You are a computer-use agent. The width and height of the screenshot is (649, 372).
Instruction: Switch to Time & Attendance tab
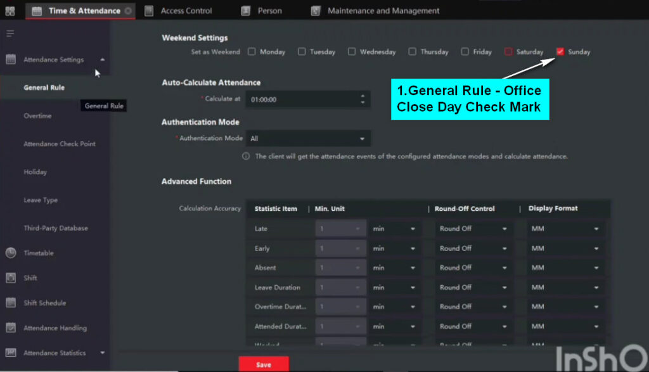tap(80, 11)
